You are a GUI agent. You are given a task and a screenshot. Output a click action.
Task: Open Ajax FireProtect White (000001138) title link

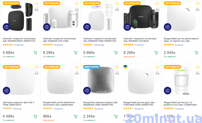[139, 104]
